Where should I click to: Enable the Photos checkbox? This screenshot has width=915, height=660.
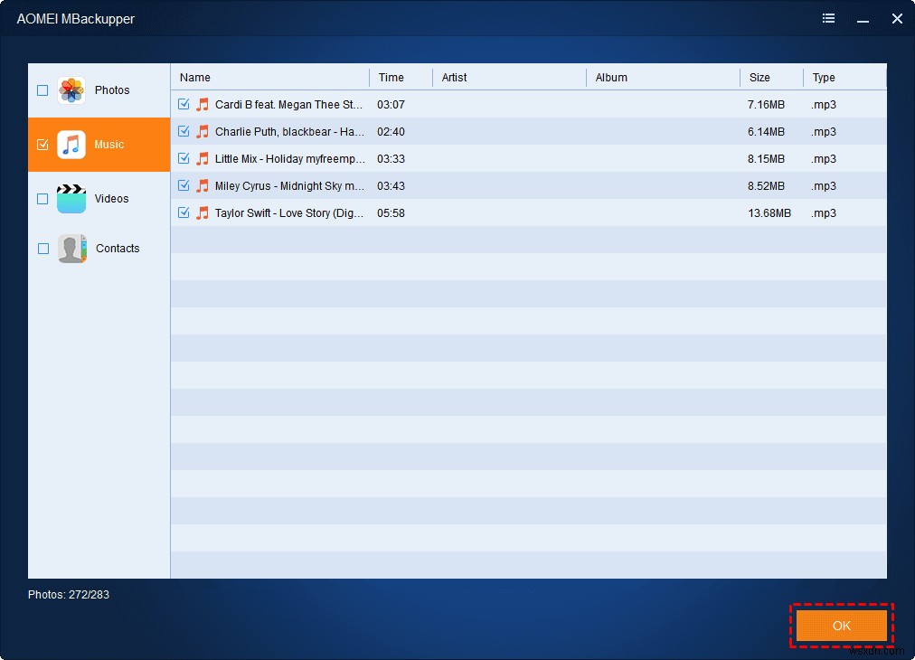(42, 90)
